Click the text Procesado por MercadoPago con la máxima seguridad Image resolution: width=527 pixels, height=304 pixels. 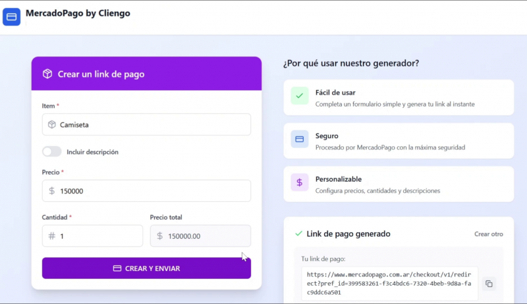pos(390,147)
